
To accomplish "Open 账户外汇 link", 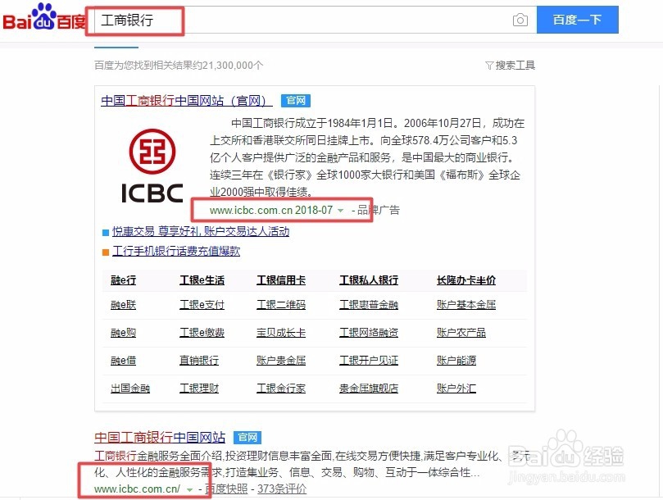I will [456, 389].
